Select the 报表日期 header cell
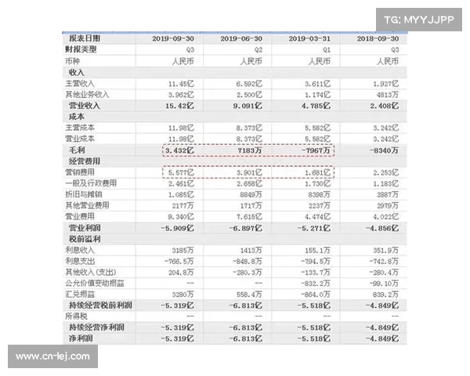The image size is (470, 376). click(x=85, y=38)
